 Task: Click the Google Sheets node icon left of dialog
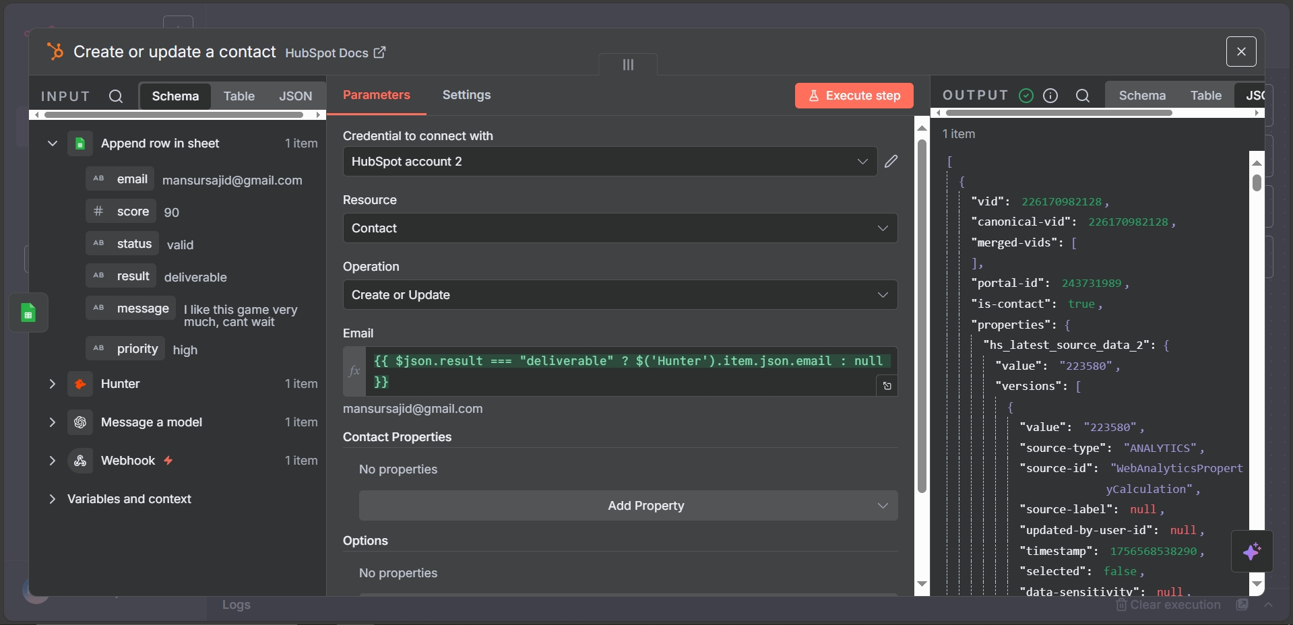click(28, 312)
